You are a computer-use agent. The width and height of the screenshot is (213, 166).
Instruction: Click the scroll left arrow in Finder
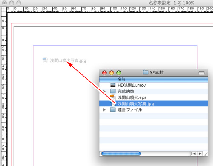point(194,154)
